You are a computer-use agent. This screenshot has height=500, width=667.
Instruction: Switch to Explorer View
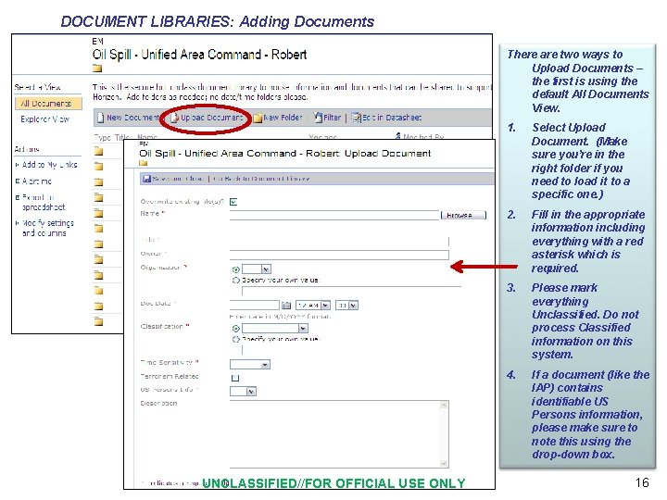pyautogui.click(x=45, y=119)
